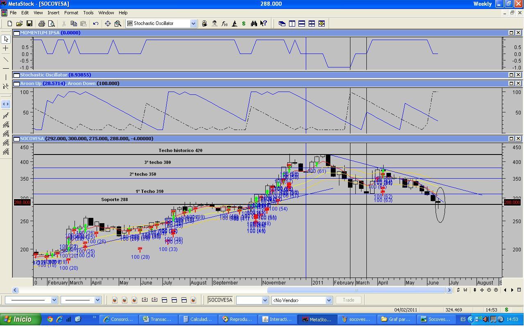
Task: Click the zoom in plus icon
Action: point(496,290)
